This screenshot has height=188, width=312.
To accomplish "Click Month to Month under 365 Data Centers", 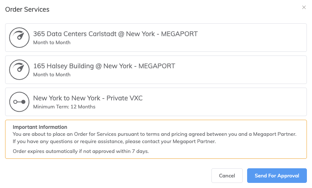I will point(52,42).
